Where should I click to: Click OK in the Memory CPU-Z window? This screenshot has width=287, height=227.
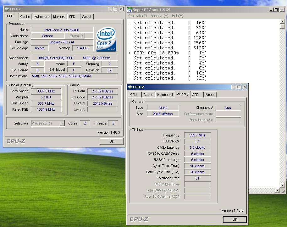[x=235, y=219]
